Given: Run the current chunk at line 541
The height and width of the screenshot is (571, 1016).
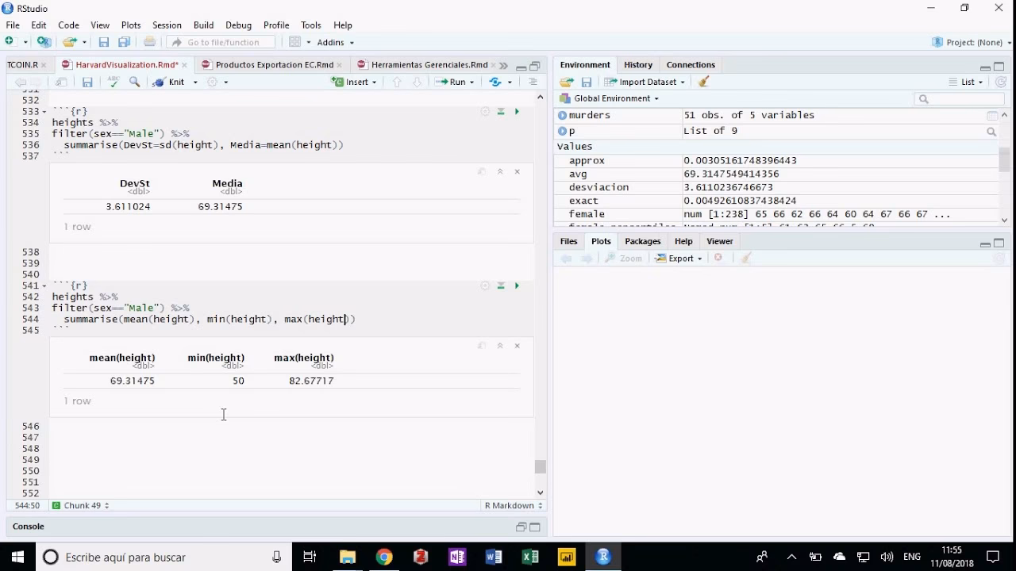Looking at the screenshot, I should pos(517,285).
